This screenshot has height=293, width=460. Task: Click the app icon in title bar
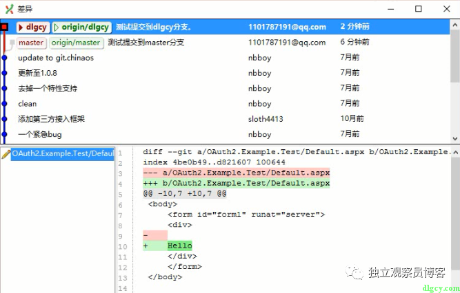coord(10,9)
